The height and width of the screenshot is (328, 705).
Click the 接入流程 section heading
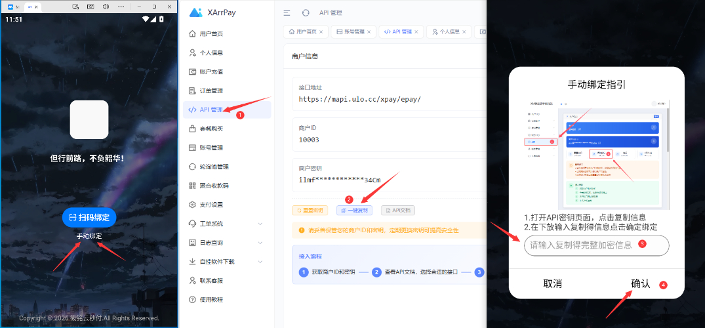(x=310, y=256)
